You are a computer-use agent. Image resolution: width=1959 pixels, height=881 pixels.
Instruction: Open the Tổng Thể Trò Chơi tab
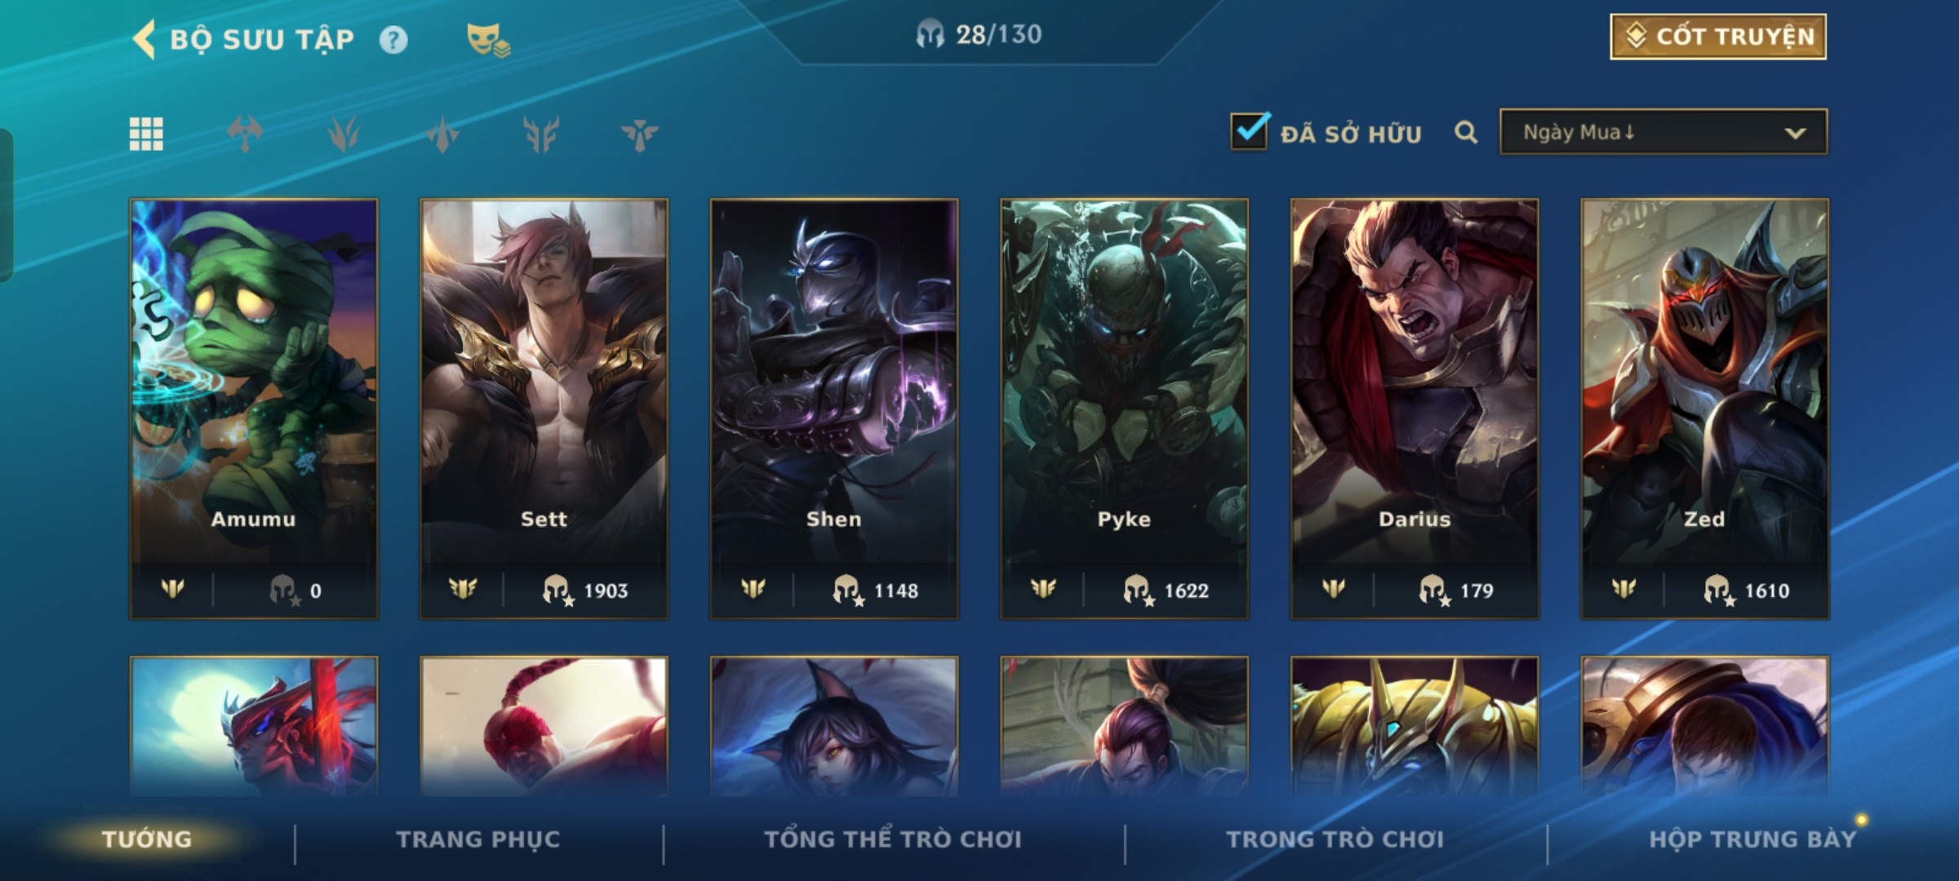pos(892,839)
